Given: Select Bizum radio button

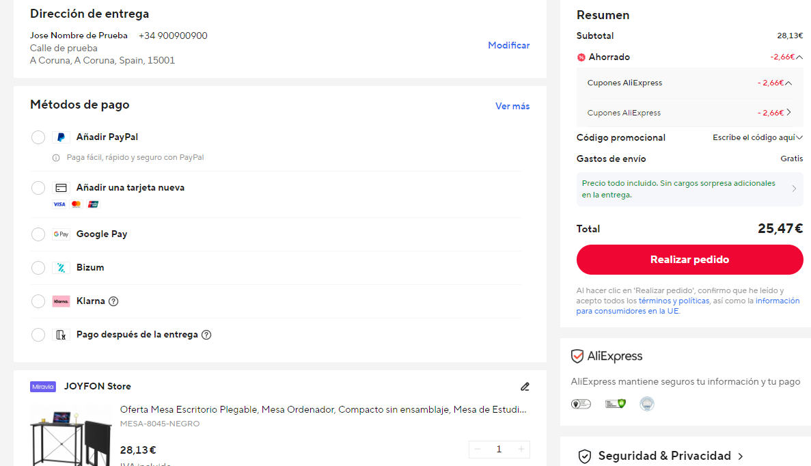Looking at the screenshot, I should pyautogui.click(x=38, y=268).
